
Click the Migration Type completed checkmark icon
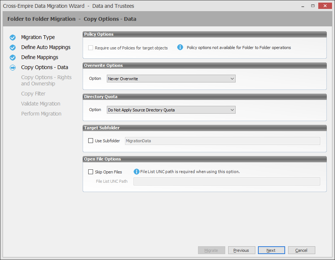point(13,37)
